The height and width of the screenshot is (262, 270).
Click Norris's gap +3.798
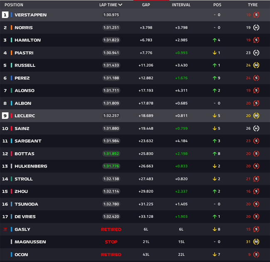[146, 27]
